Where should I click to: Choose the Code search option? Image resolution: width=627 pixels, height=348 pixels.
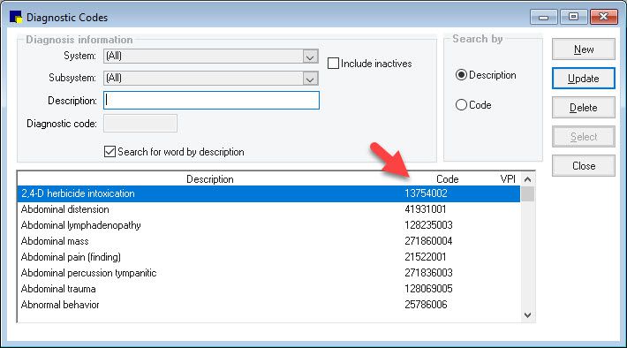click(x=461, y=105)
